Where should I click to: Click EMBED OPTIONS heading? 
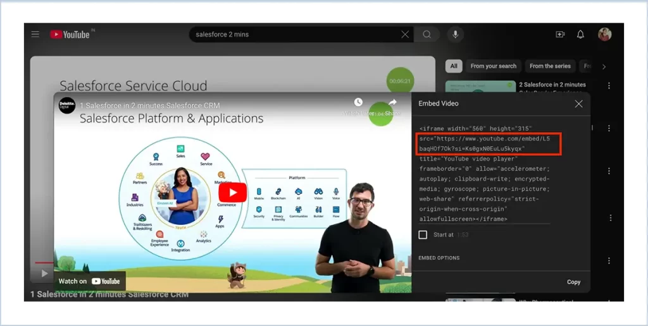point(439,258)
